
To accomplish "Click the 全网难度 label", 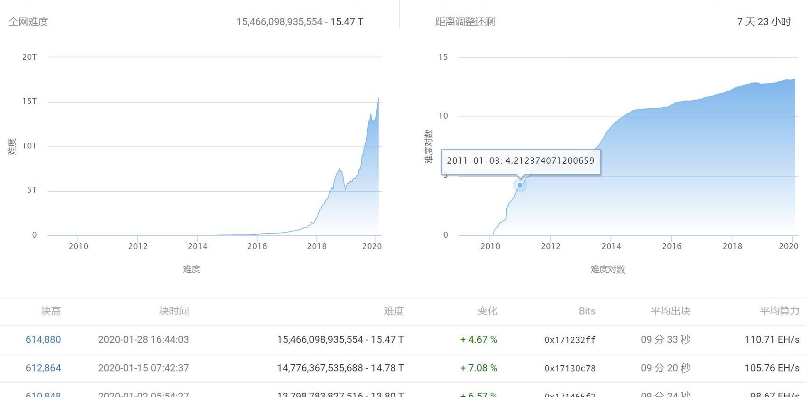I will tap(28, 22).
